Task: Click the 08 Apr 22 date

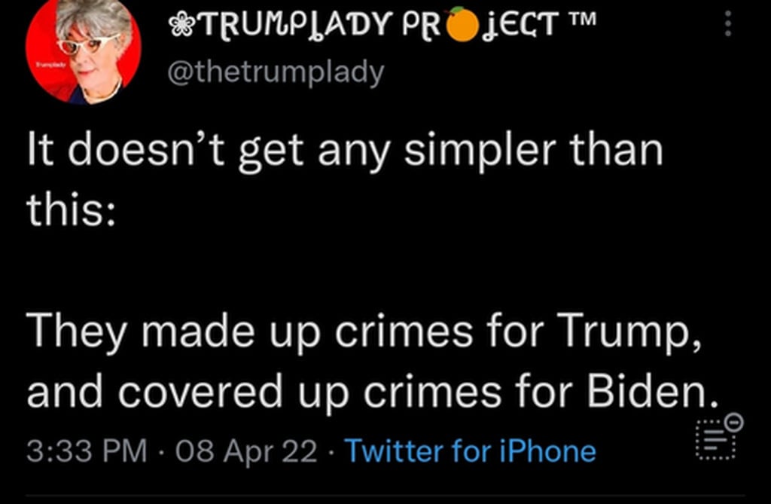Action: pos(245,451)
